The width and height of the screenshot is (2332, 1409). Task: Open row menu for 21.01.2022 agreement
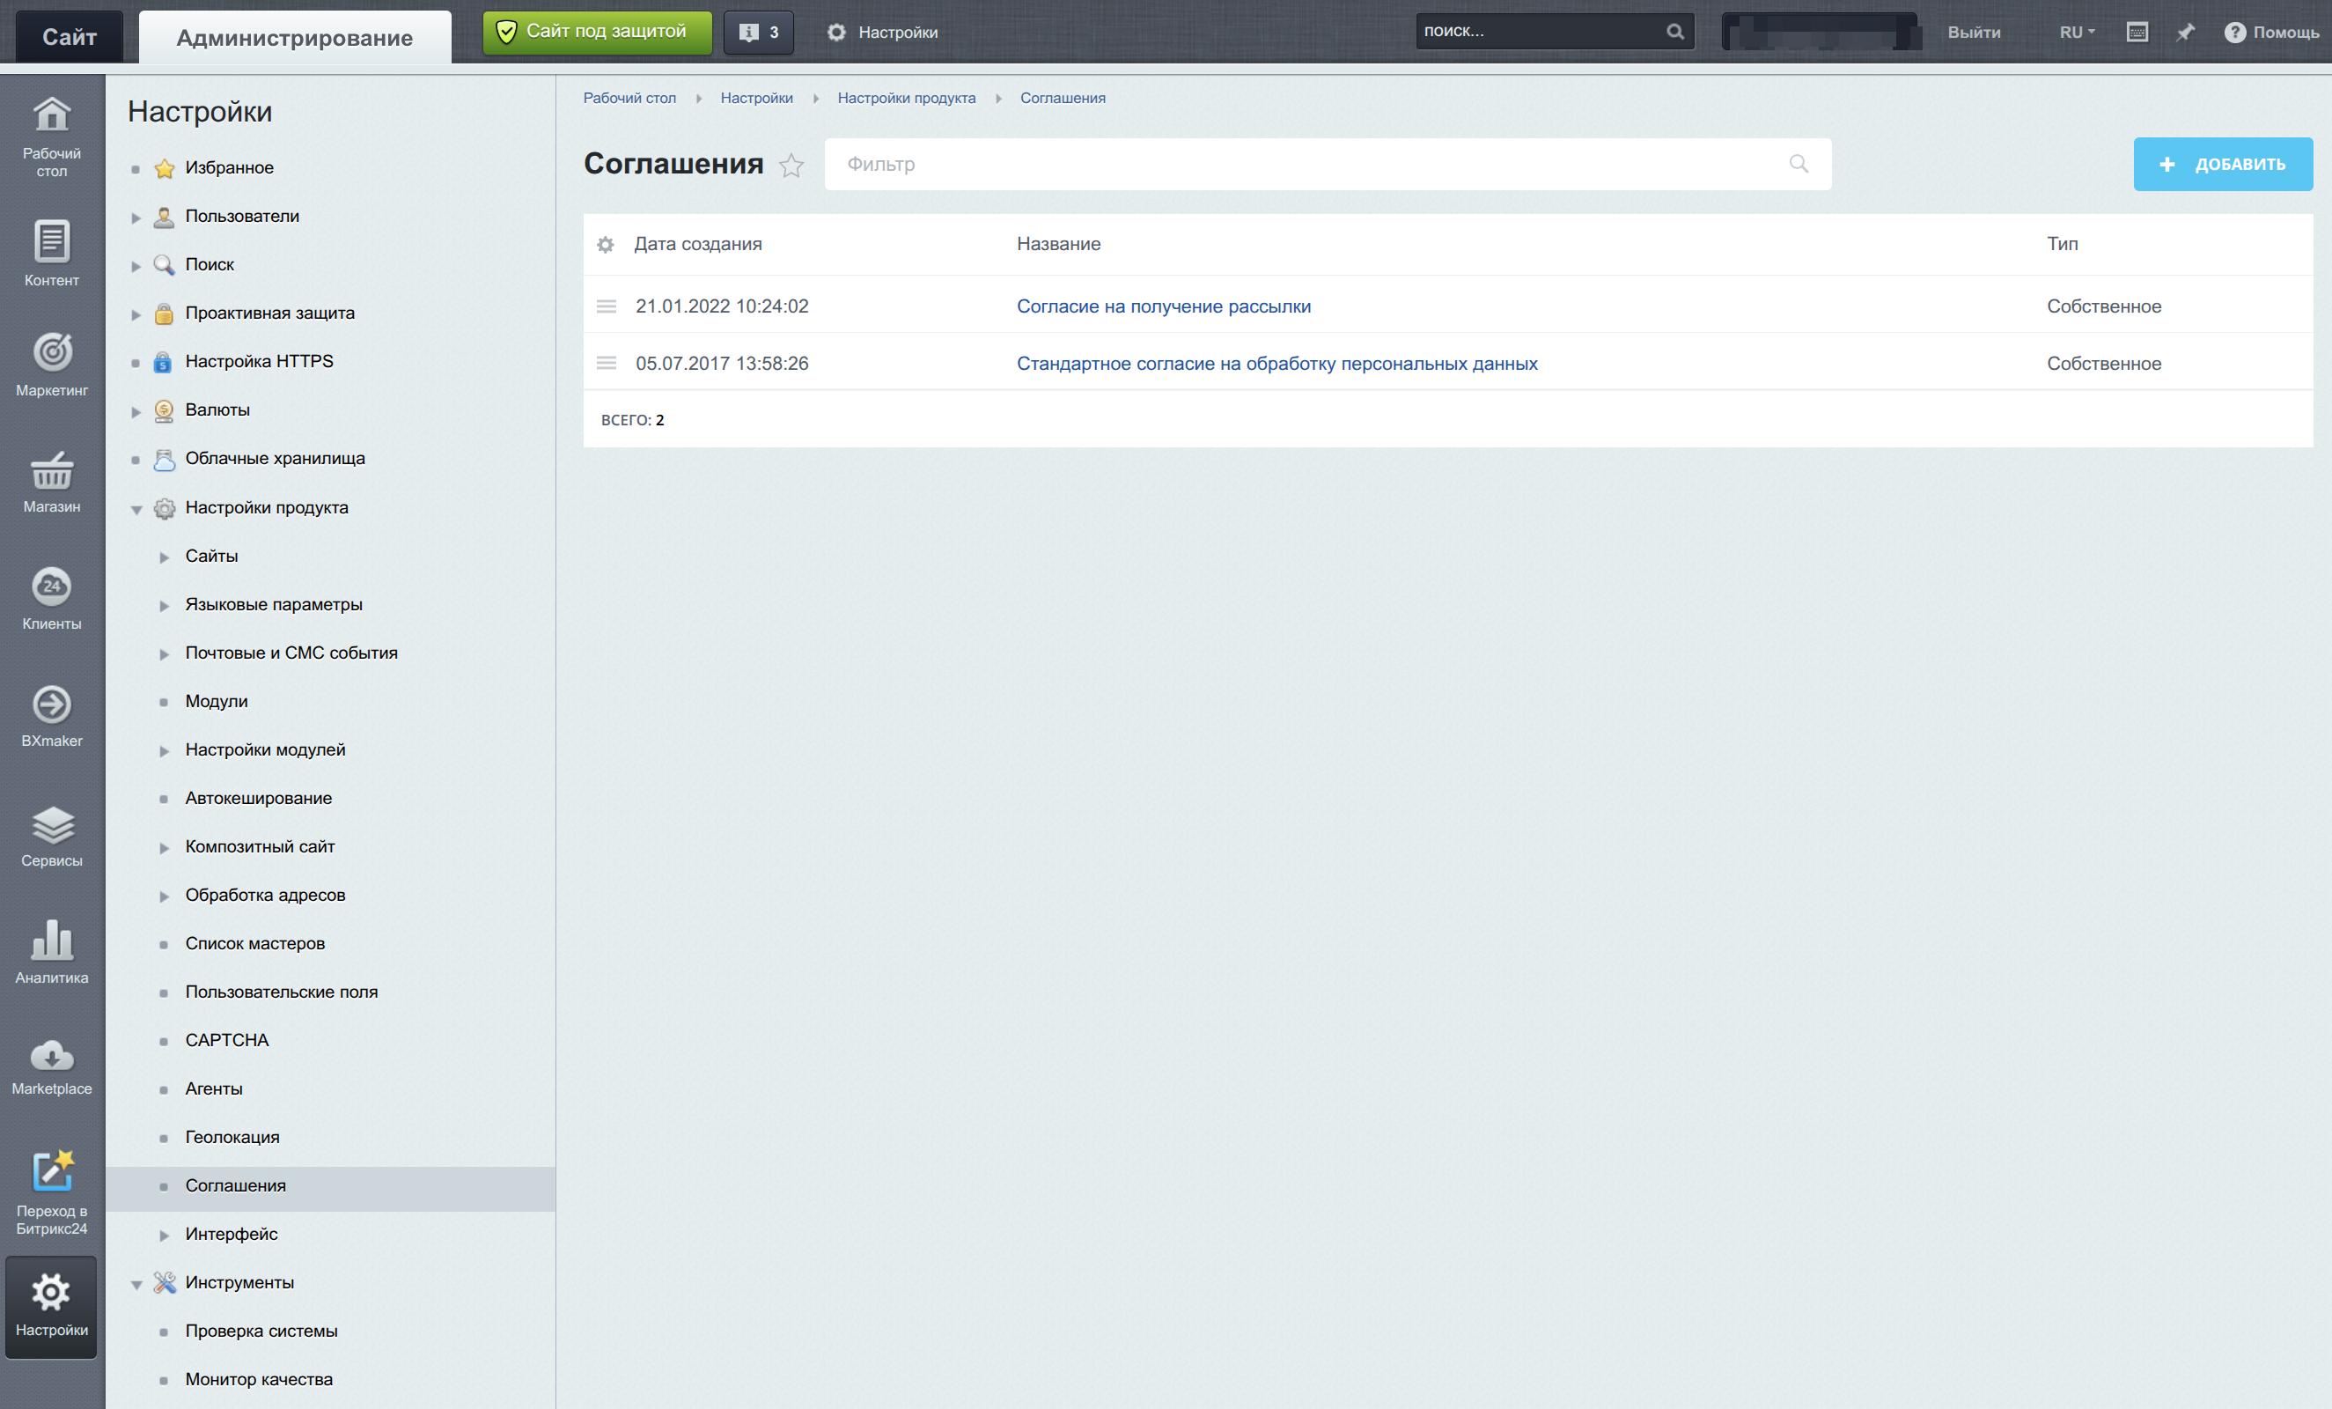click(607, 306)
